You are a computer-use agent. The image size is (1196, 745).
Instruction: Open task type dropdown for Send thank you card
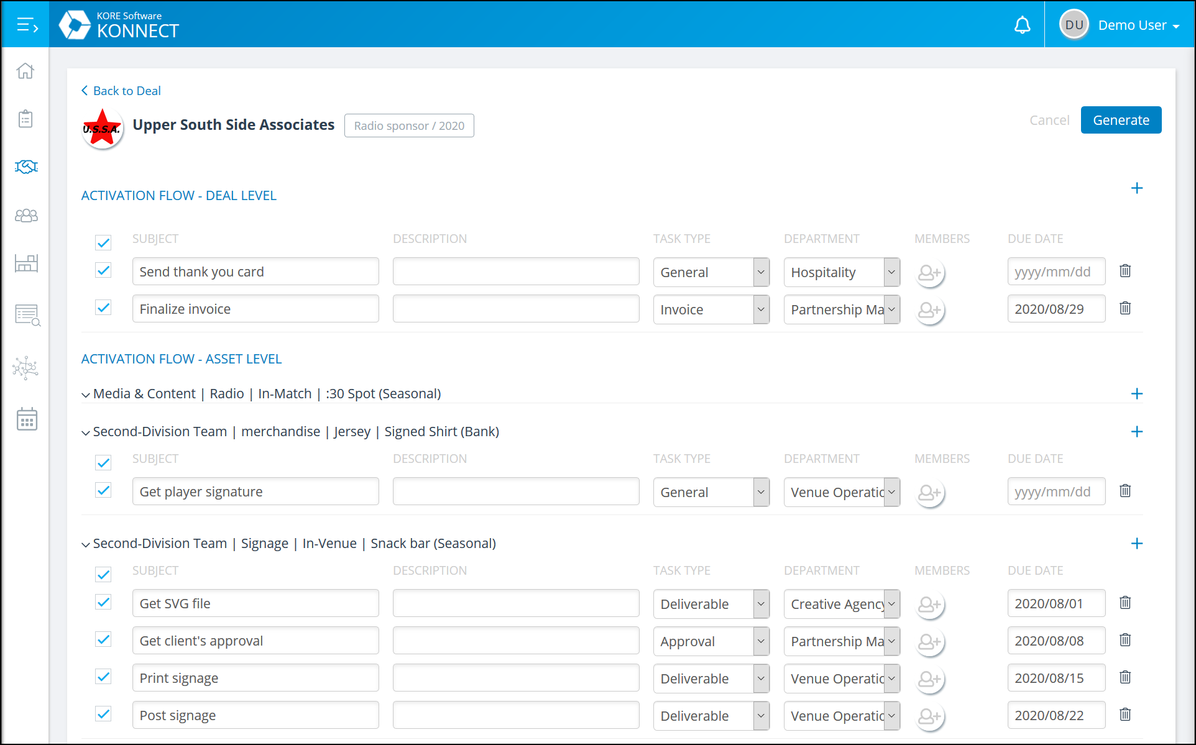coord(711,272)
